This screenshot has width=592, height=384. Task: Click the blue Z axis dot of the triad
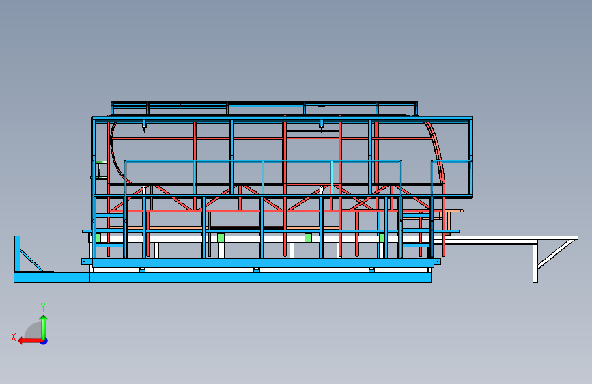coord(44,342)
